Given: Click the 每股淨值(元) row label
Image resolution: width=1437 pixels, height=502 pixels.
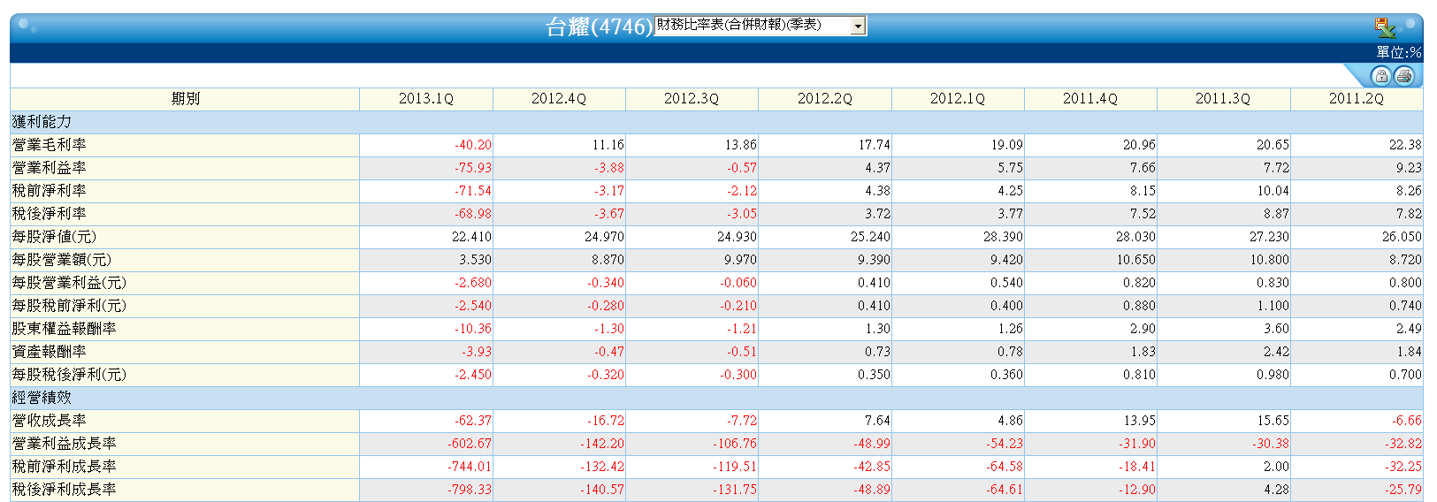Looking at the screenshot, I should [54, 237].
